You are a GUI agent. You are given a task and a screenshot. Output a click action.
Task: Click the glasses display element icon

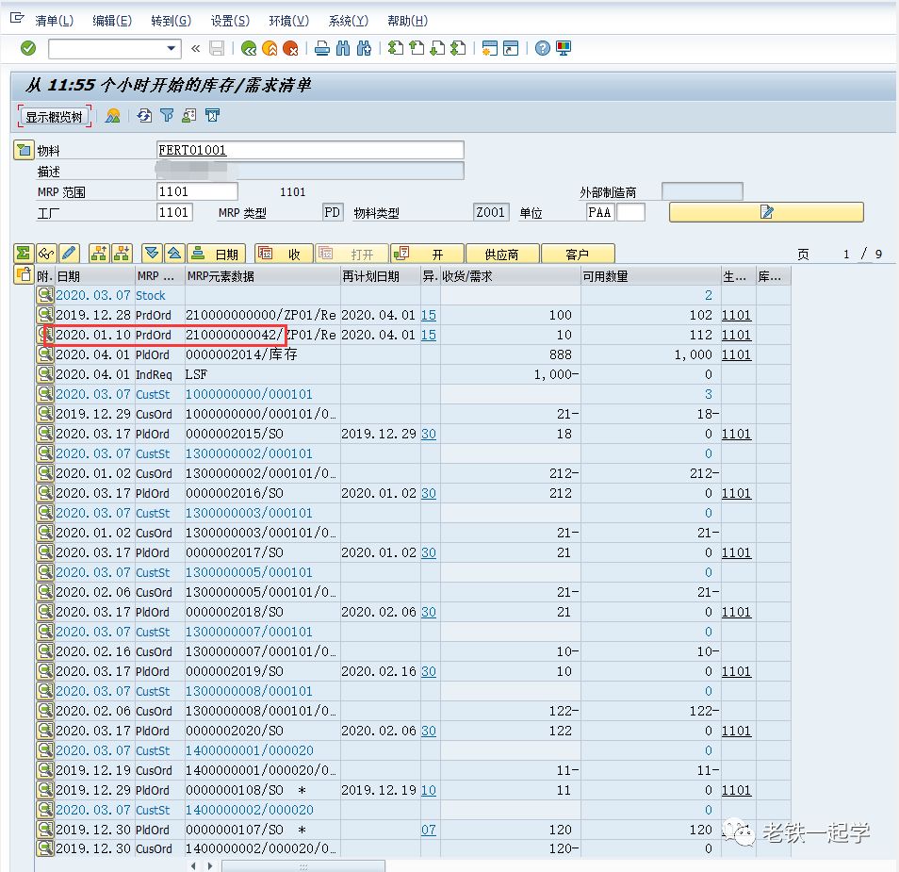(46, 253)
